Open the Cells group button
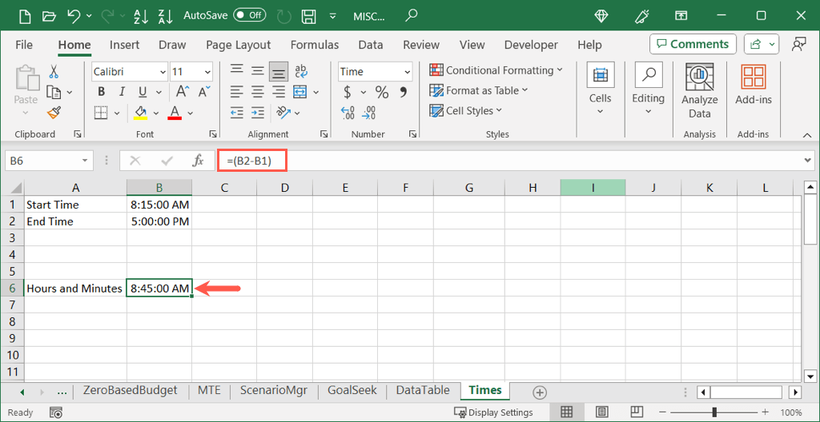This screenshot has height=422, width=820. point(601,89)
